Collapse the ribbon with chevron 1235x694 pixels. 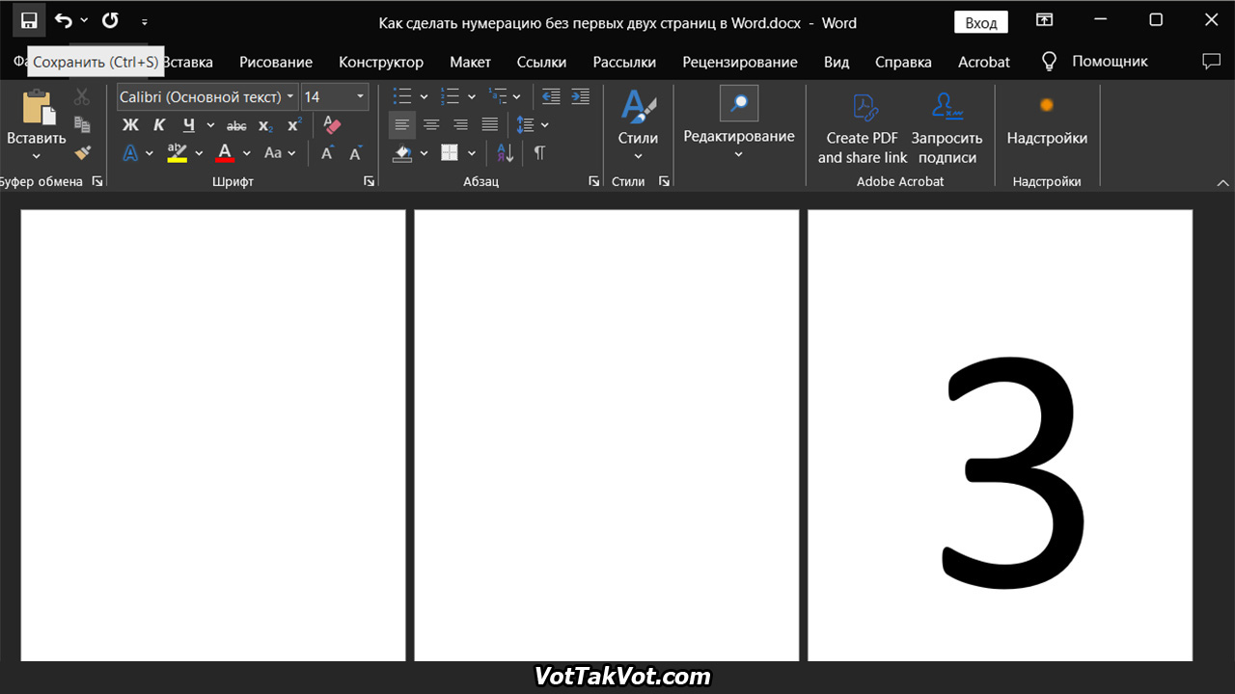[1223, 182]
